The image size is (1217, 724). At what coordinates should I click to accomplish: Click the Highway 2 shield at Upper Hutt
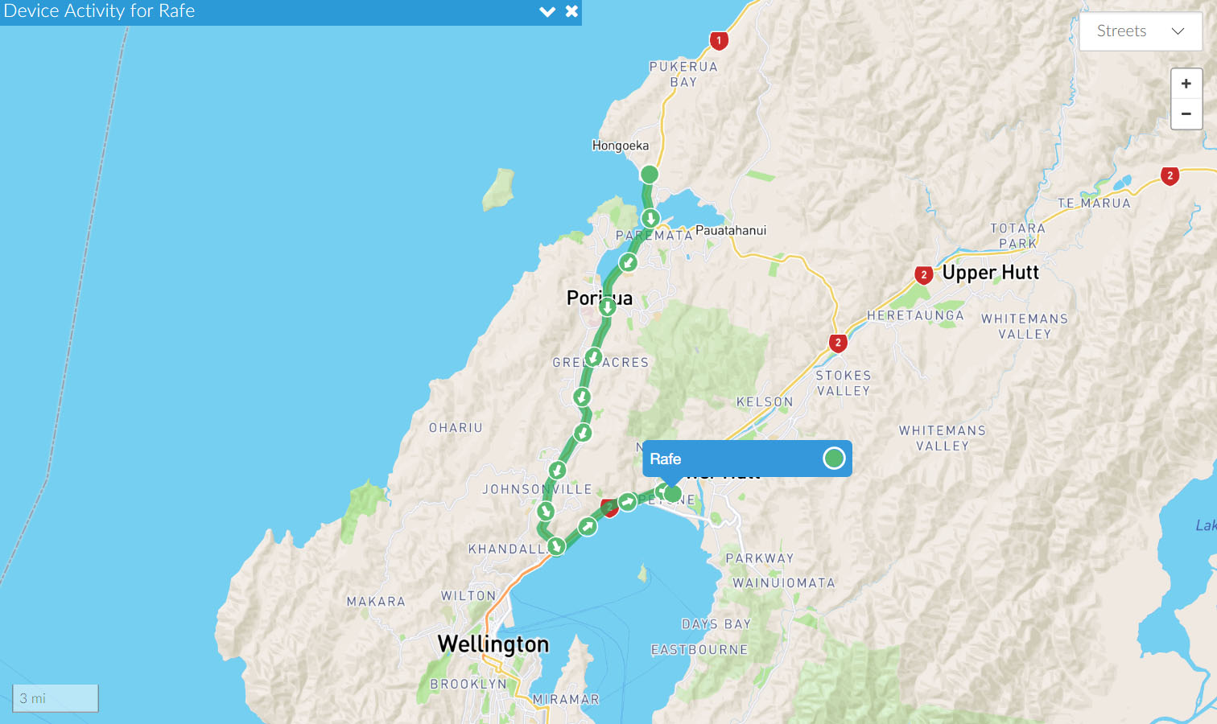924,275
